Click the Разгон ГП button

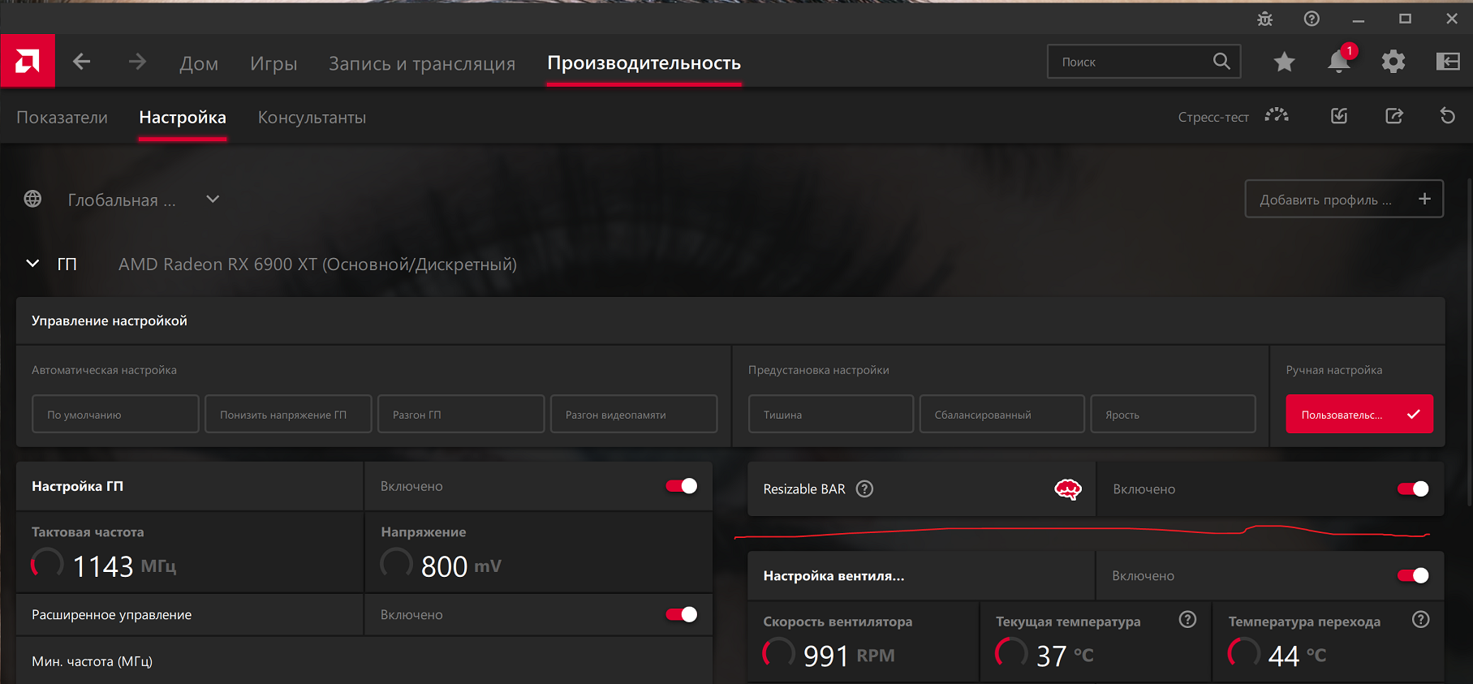tap(461, 414)
